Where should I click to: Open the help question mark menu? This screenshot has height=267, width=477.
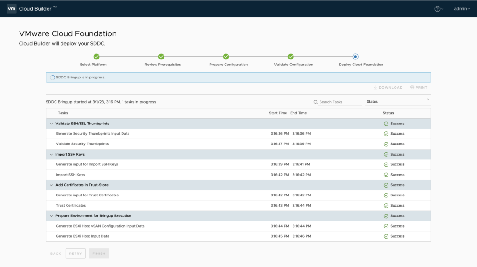click(x=438, y=8)
